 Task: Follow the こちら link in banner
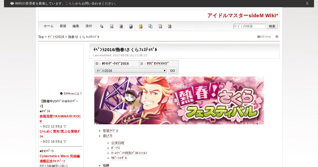coord(70,3)
